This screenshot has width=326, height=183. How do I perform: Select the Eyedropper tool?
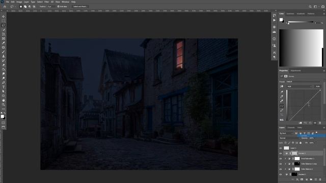tap(4, 43)
